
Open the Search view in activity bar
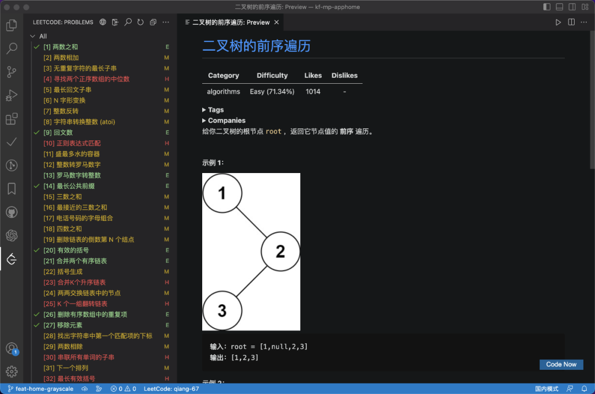12,48
